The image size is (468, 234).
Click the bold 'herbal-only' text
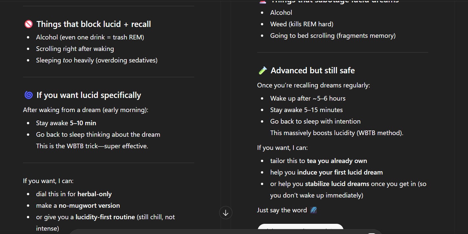tap(95, 194)
